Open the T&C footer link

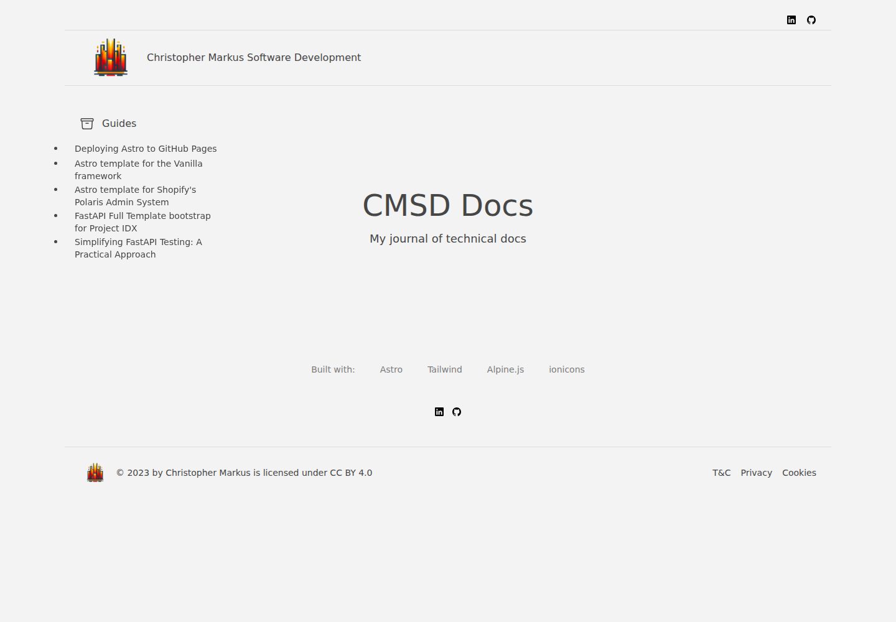[x=722, y=473]
